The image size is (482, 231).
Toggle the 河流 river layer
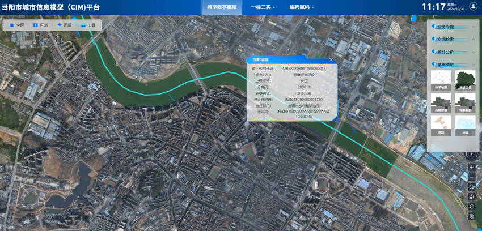coord(465,125)
